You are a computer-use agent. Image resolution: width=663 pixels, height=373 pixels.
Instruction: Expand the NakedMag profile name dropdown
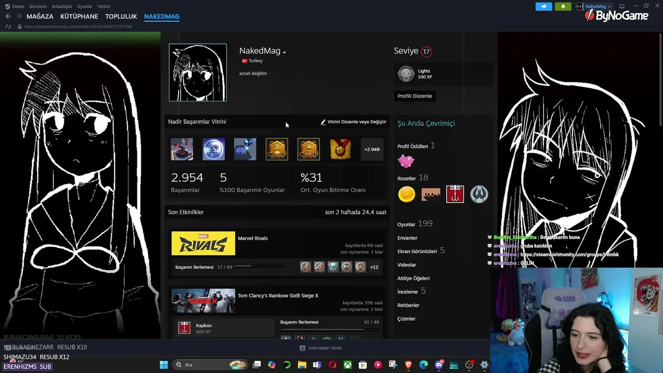tap(284, 52)
